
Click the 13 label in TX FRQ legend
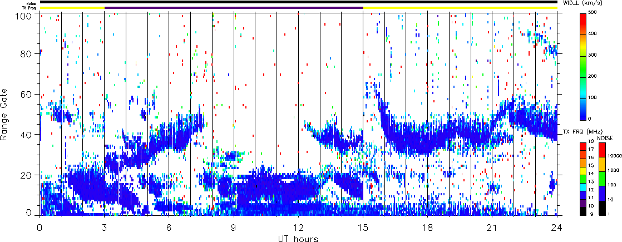click(x=591, y=182)
